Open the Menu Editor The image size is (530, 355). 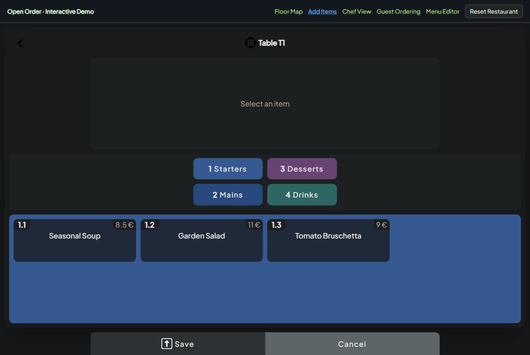[x=442, y=11]
